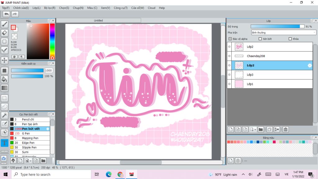Select the Edge Pen brush

(30, 143)
